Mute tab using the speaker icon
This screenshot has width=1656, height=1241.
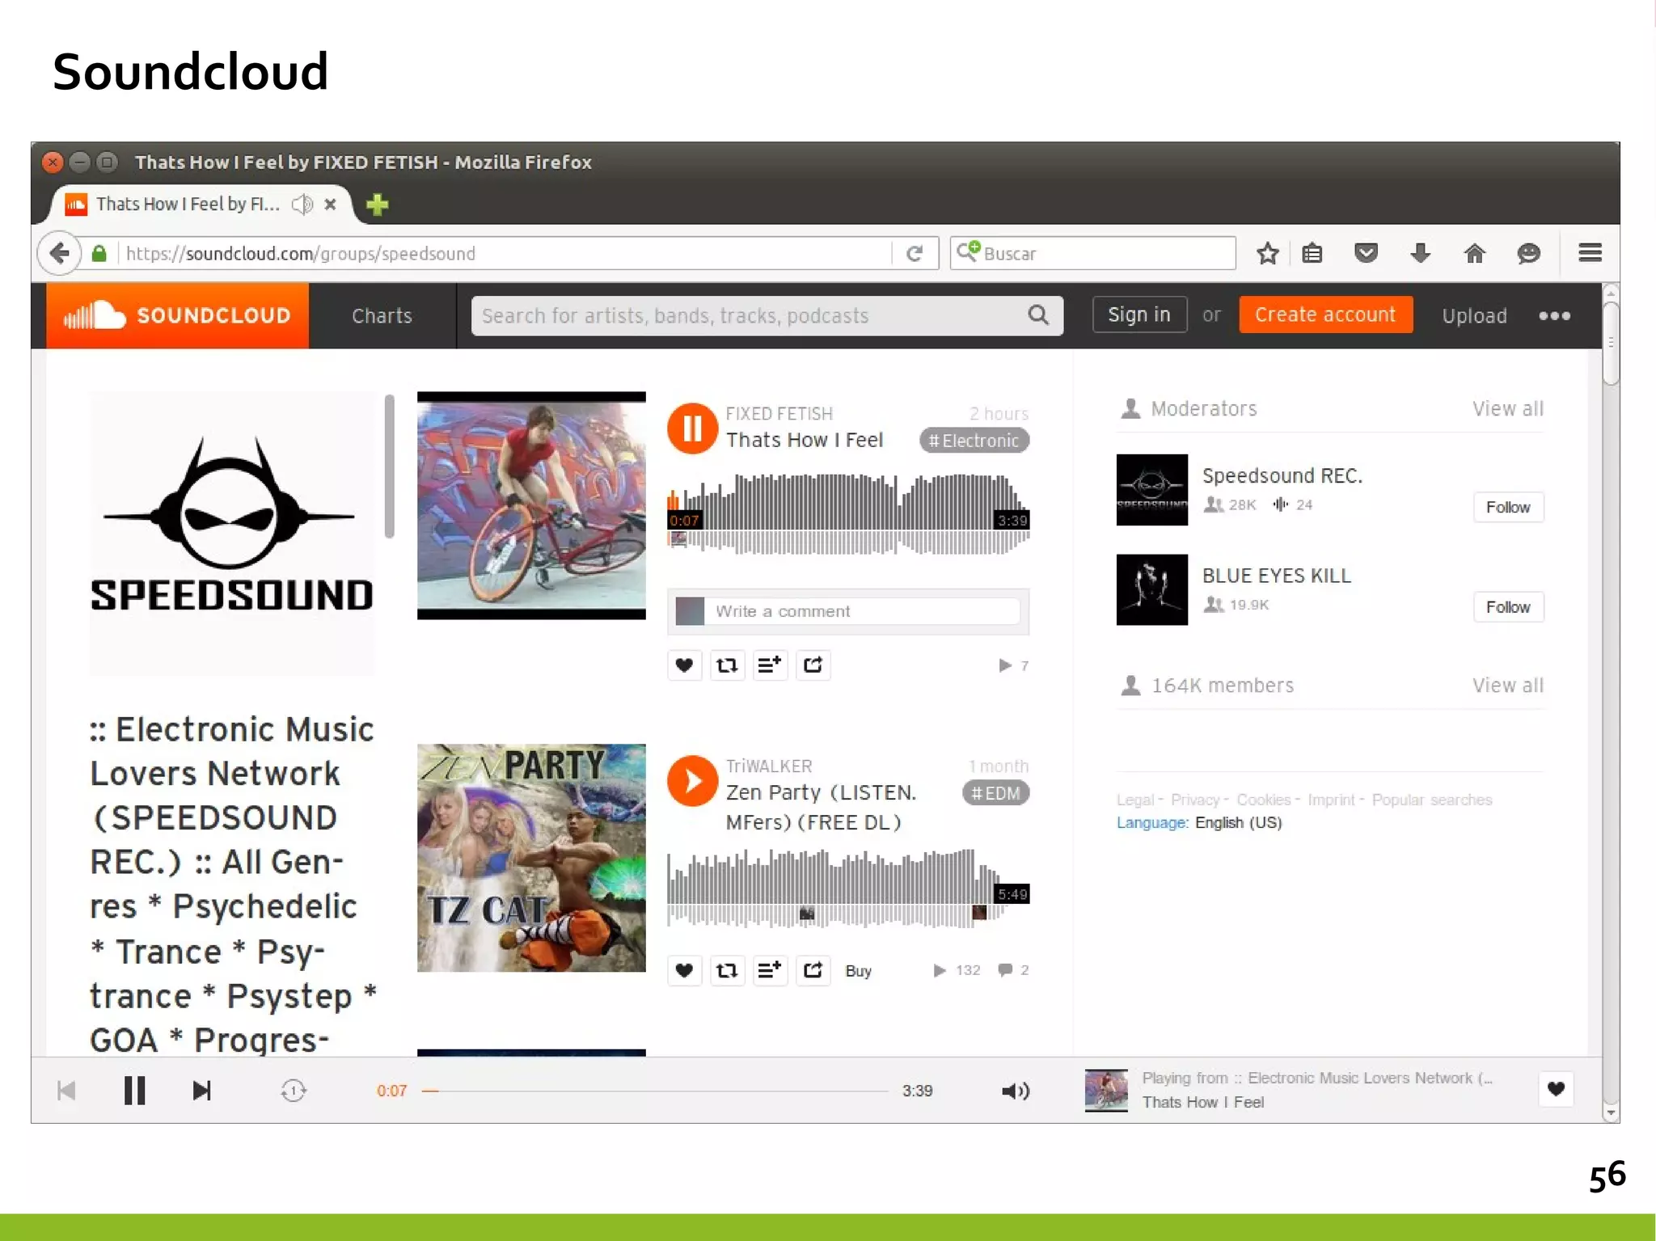coord(302,205)
